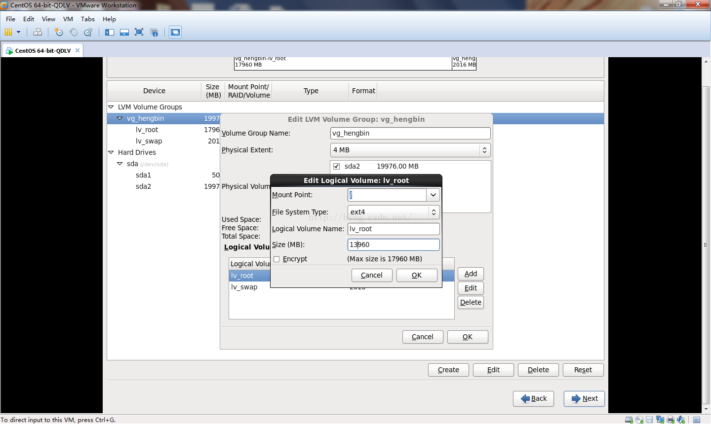Click the Back button

pos(533,398)
